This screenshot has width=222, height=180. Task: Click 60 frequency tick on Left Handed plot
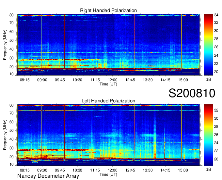coord(11,122)
